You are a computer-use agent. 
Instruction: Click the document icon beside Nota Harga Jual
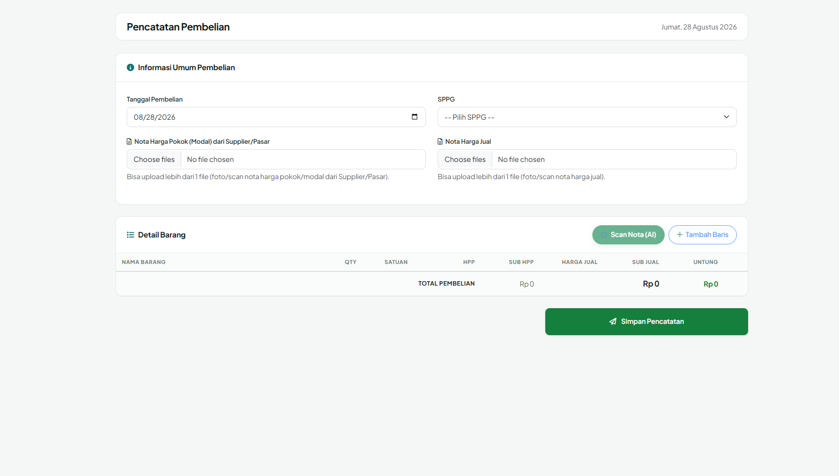(440, 141)
